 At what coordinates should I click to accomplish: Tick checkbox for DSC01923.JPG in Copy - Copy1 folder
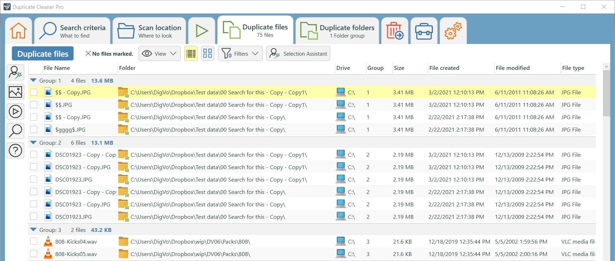click(x=34, y=179)
